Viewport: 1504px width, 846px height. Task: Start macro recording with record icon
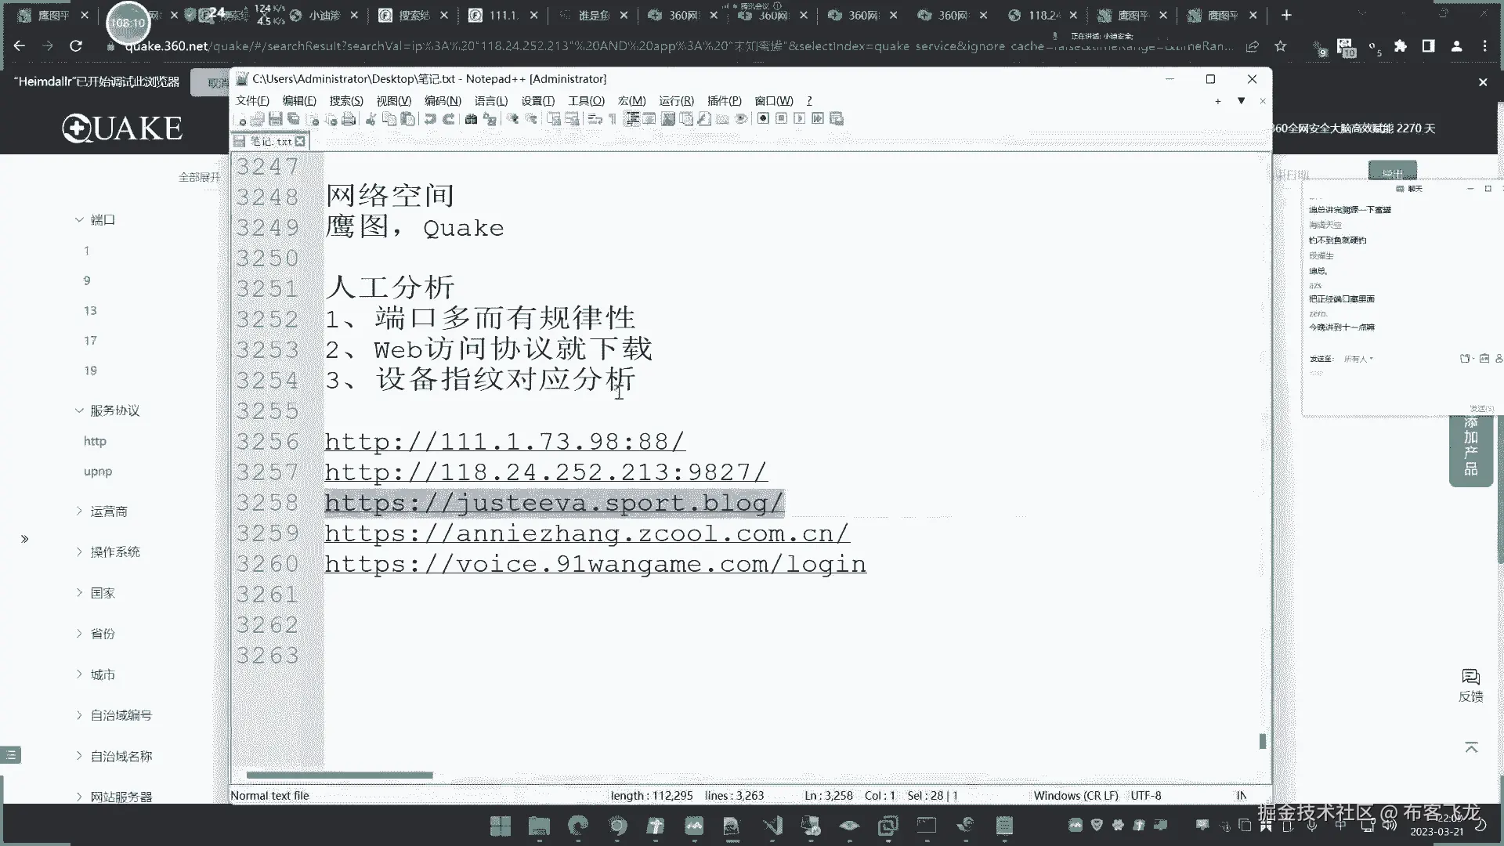click(763, 119)
